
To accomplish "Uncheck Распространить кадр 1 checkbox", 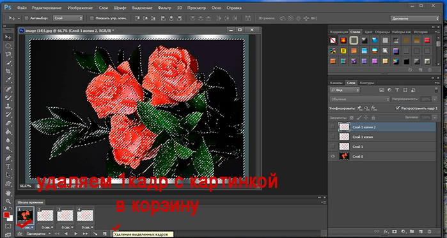I will point(398,108).
